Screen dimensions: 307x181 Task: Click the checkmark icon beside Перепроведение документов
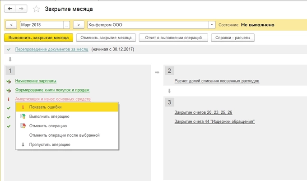[x=9, y=49]
